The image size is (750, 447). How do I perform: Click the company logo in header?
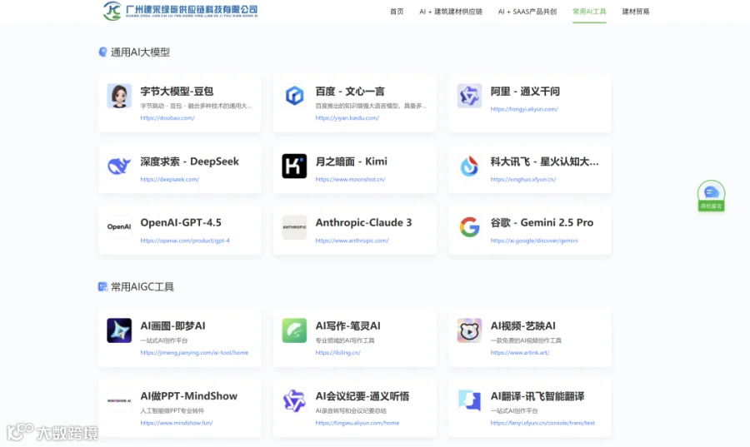click(x=180, y=11)
